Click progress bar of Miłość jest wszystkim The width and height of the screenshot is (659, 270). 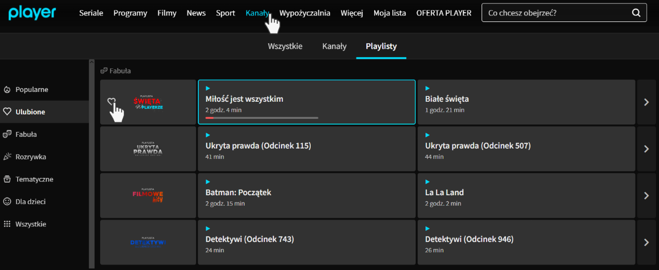click(x=262, y=118)
